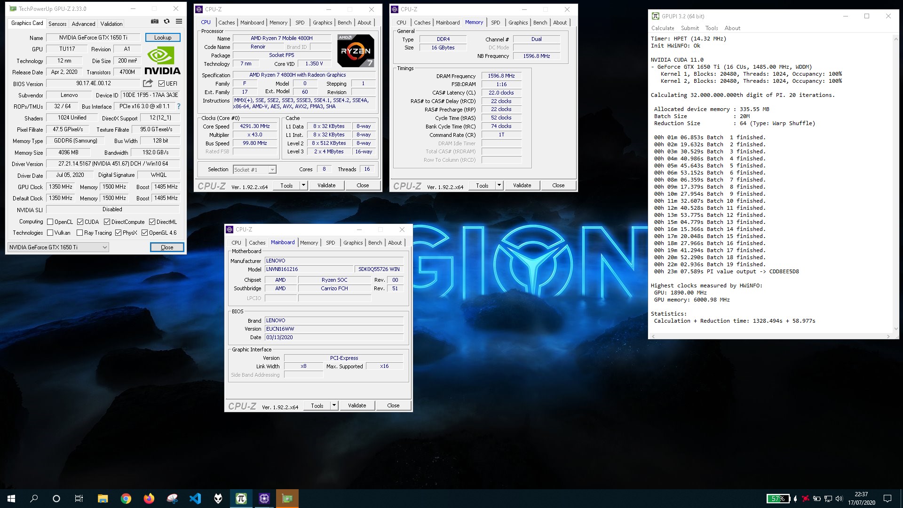Image resolution: width=903 pixels, height=508 pixels.
Task: Switch to the GPU-Z Sensors tab
Action: coord(57,24)
